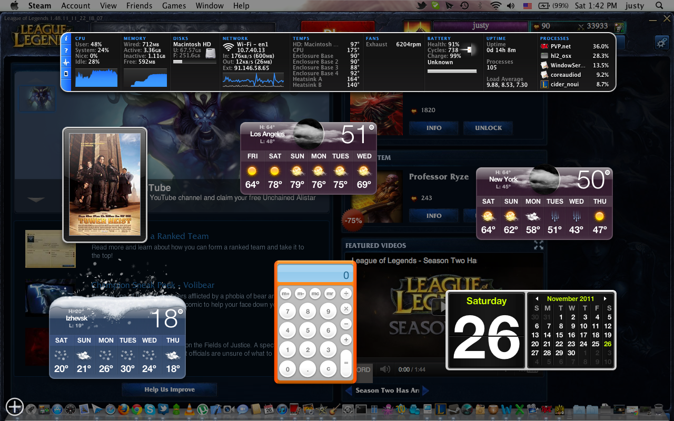This screenshot has height=421, width=674.
Task: Open the Mac App Store Dock icon
Action: [x=57, y=409]
